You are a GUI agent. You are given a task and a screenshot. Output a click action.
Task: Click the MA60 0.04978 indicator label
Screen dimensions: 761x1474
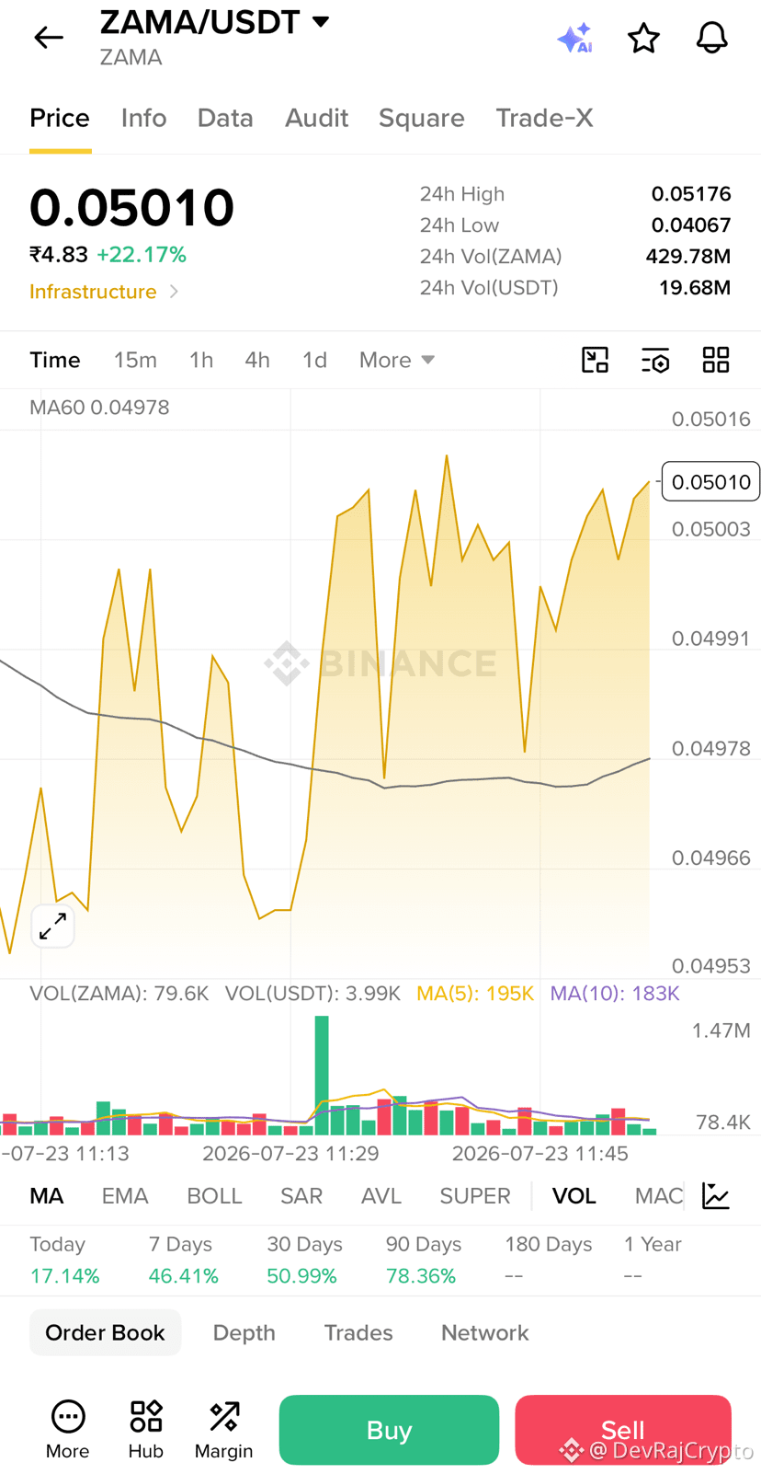[x=99, y=408]
